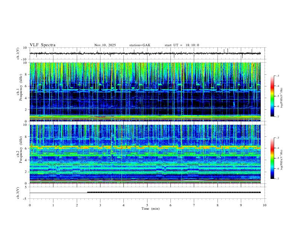Click the ch.1 'Frequency (kHz)' axis label
Image resolution: width=298 pixels, height=230 pixels.
click(x=21, y=87)
